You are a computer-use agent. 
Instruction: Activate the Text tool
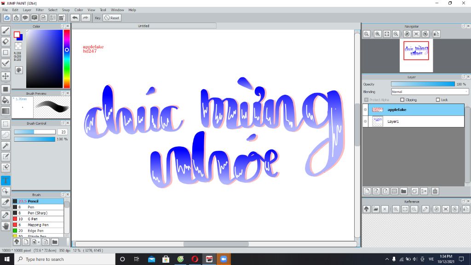click(x=6, y=180)
